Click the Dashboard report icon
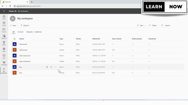 (14, 44)
